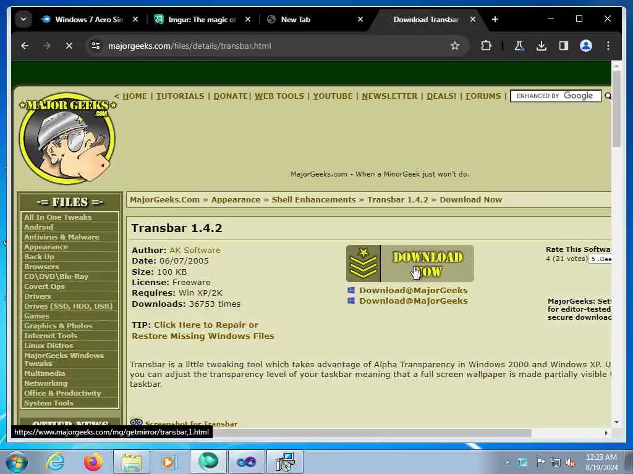Viewport: 633px width, 474px height.
Task: Open WEB TOOLS in site navigation
Action: [279, 96]
